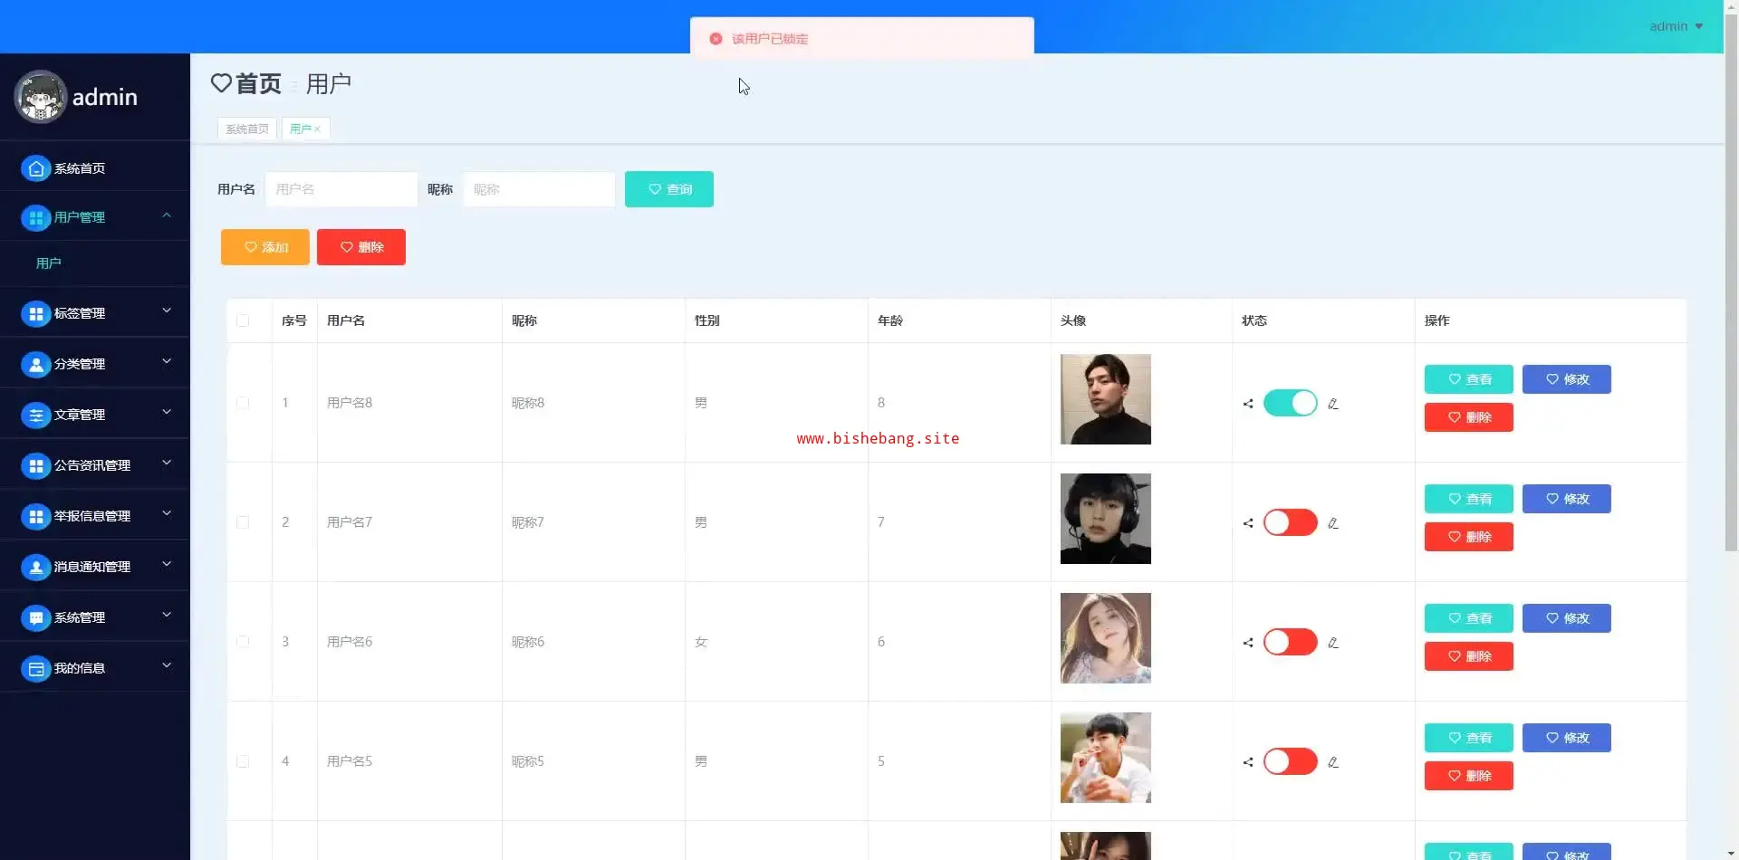
Task: Click the 公告资讯管理 sidebar icon
Action: tap(35, 465)
